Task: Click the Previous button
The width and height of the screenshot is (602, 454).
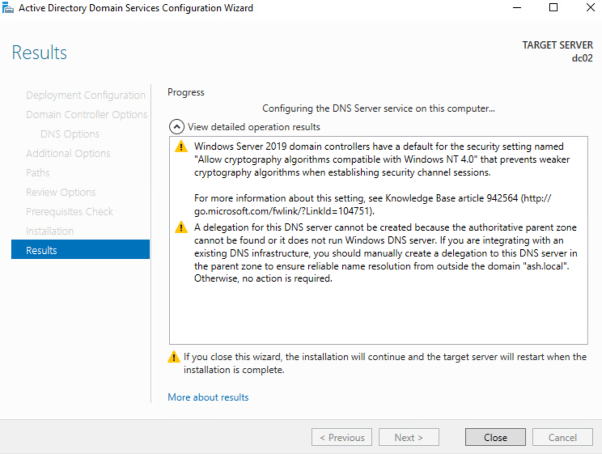Action: point(341,437)
